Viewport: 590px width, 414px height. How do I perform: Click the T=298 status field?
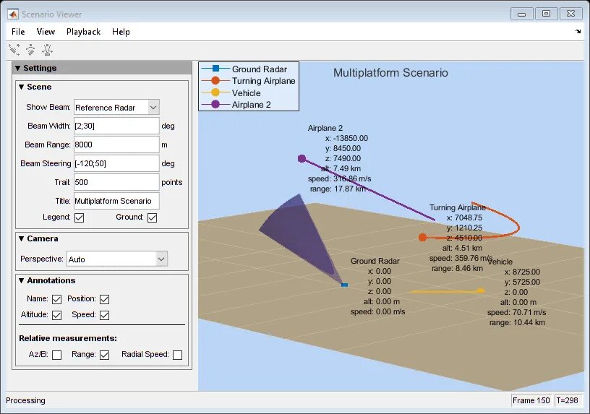(568, 400)
